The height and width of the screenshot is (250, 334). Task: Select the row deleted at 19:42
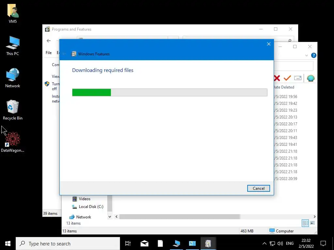click(286, 103)
